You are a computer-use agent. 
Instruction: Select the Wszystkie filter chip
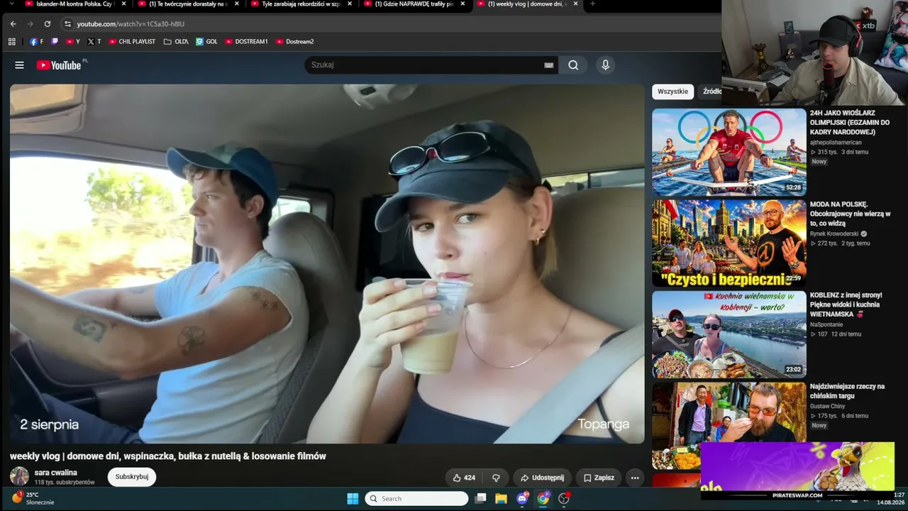672,92
